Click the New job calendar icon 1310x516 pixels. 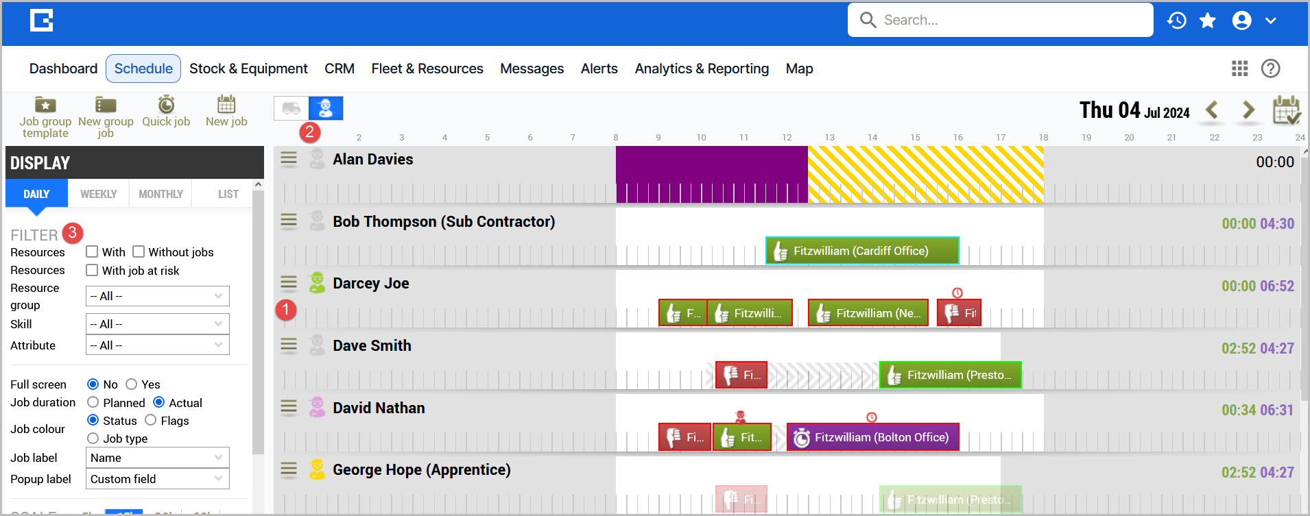(226, 105)
